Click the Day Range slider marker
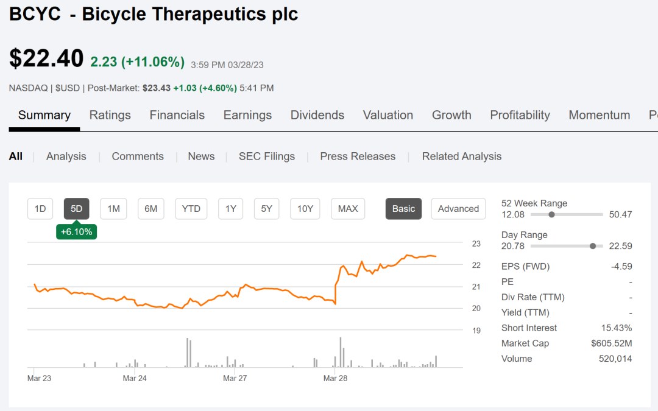 click(593, 246)
